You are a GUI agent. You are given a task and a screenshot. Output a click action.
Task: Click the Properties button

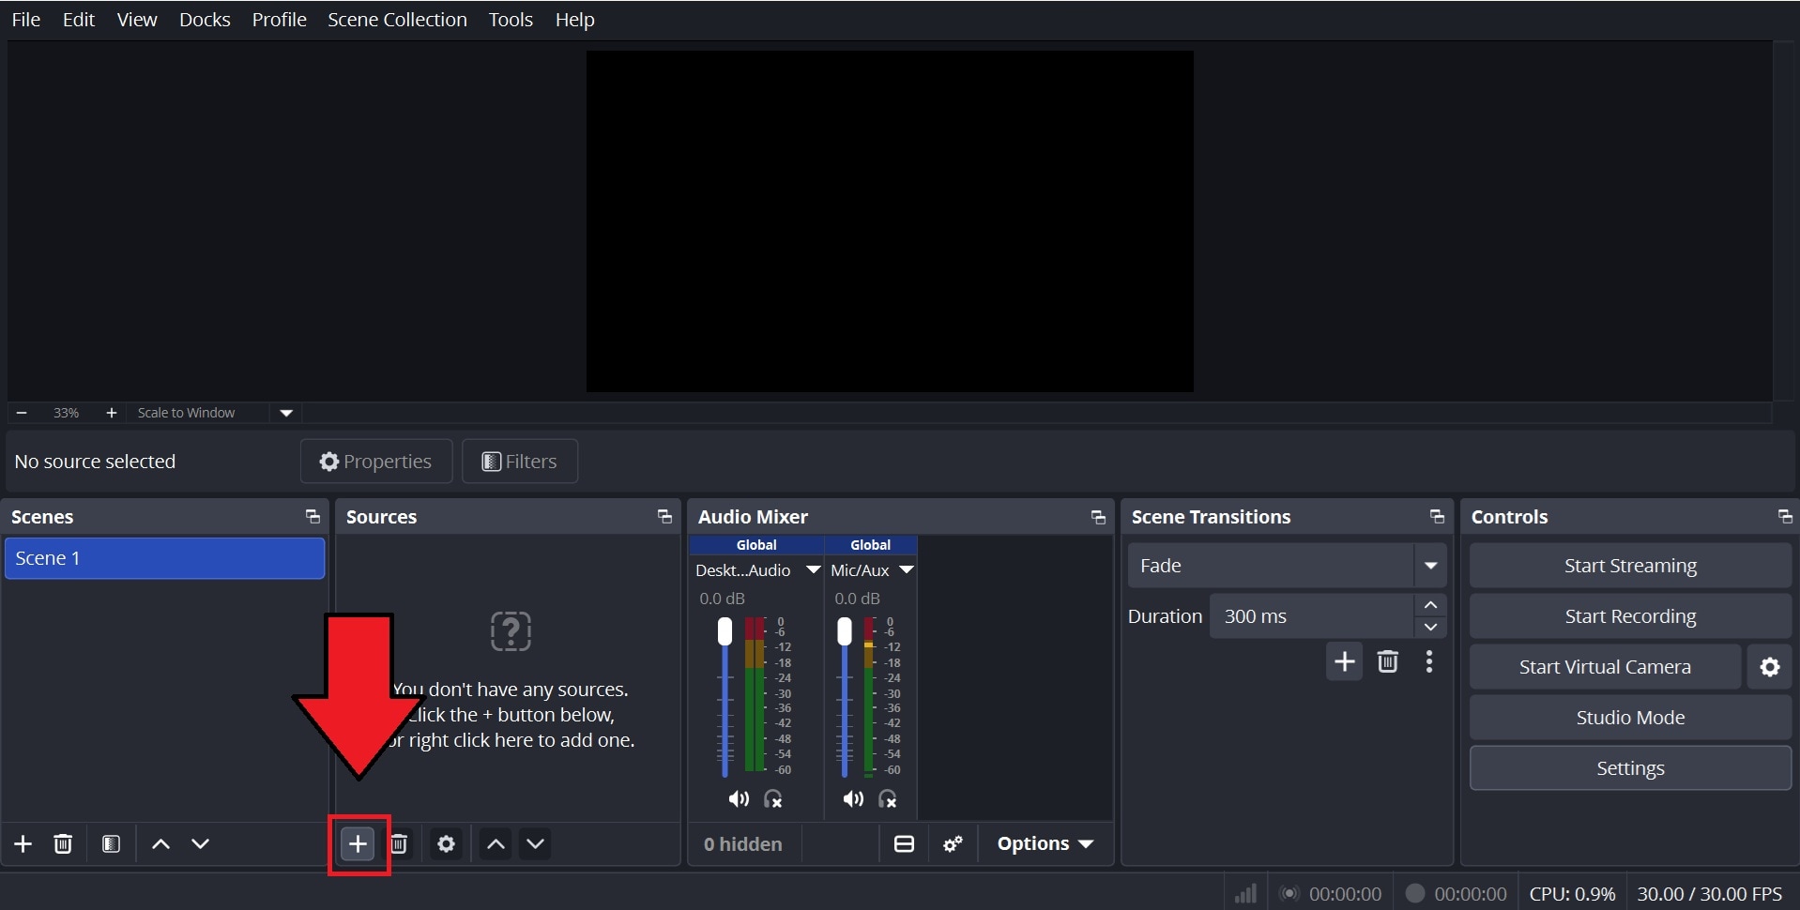pyautogui.click(x=376, y=462)
